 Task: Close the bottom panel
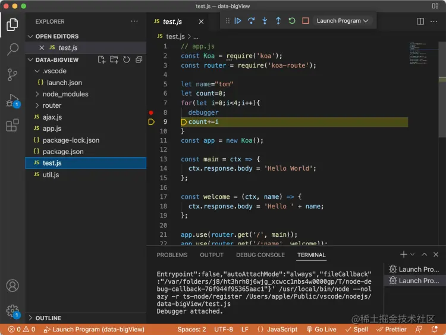436,255
